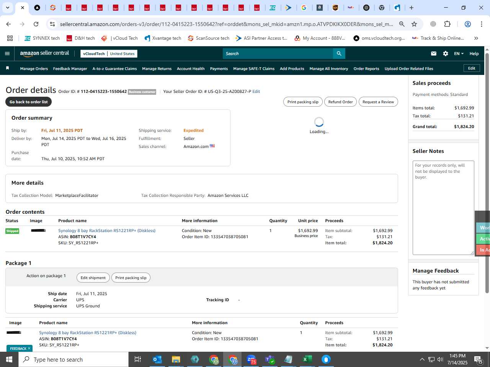Image resolution: width=490 pixels, height=367 pixels.
Task: Open Account Health menu item
Action: click(191, 69)
